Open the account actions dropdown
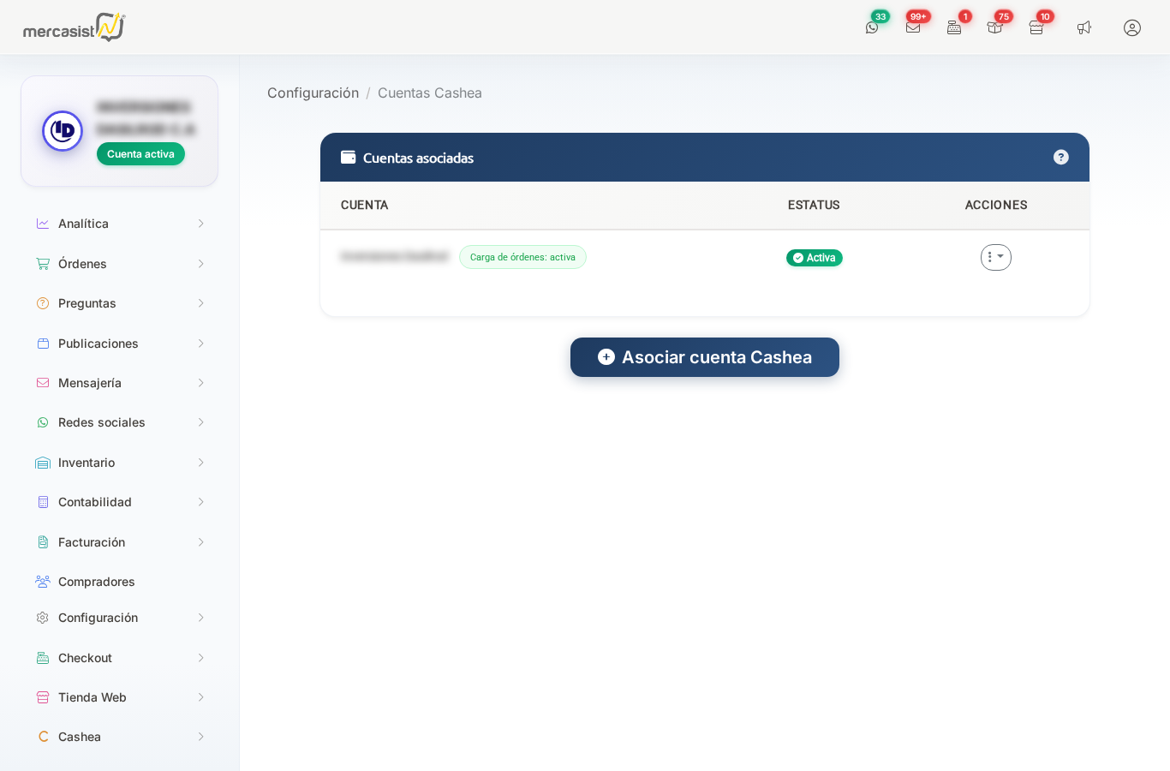 pyautogui.click(x=995, y=257)
